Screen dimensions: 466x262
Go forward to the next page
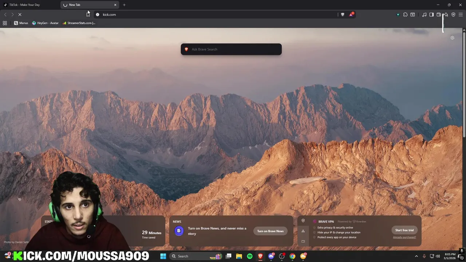[12, 15]
